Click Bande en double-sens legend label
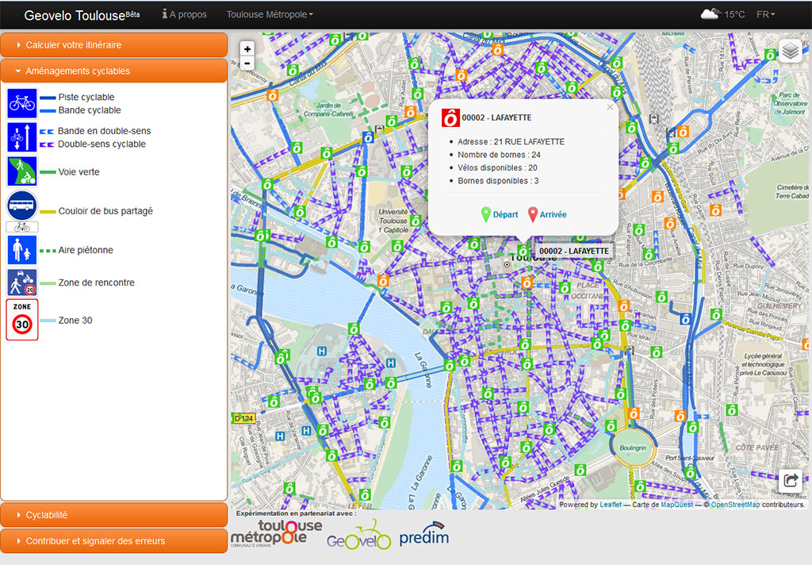Viewport: 812px width, 565px height. click(x=104, y=131)
